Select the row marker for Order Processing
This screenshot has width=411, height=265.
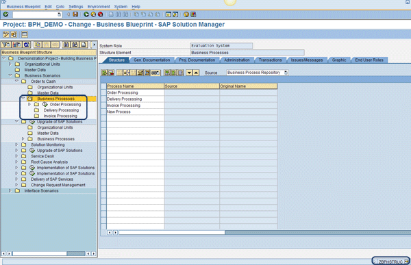(104, 92)
